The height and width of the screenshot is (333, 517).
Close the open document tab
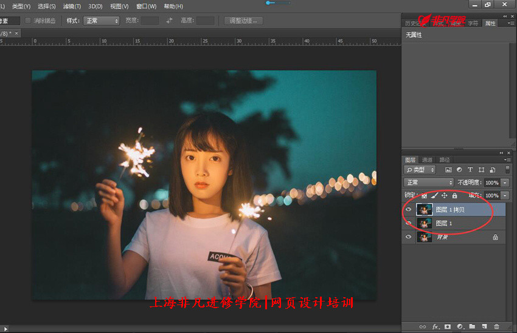point(16,33)
